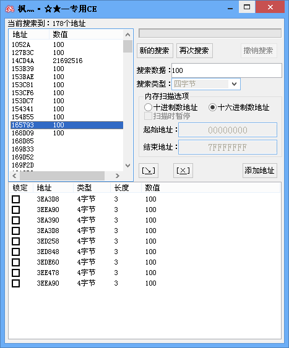This screenshot has width=289, height=348.
Task: Select result address 168D09
Action: (23, 133)
